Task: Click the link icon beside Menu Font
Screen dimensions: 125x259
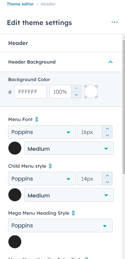Action: pyautogui.click(x=37, y=119)
